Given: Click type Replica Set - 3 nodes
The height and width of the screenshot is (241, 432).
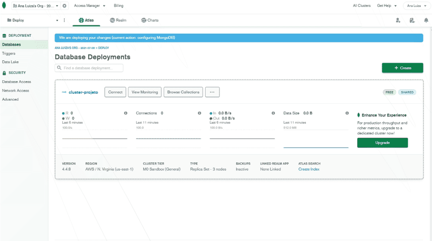Looking at the screenshot, I should point(208,169).
